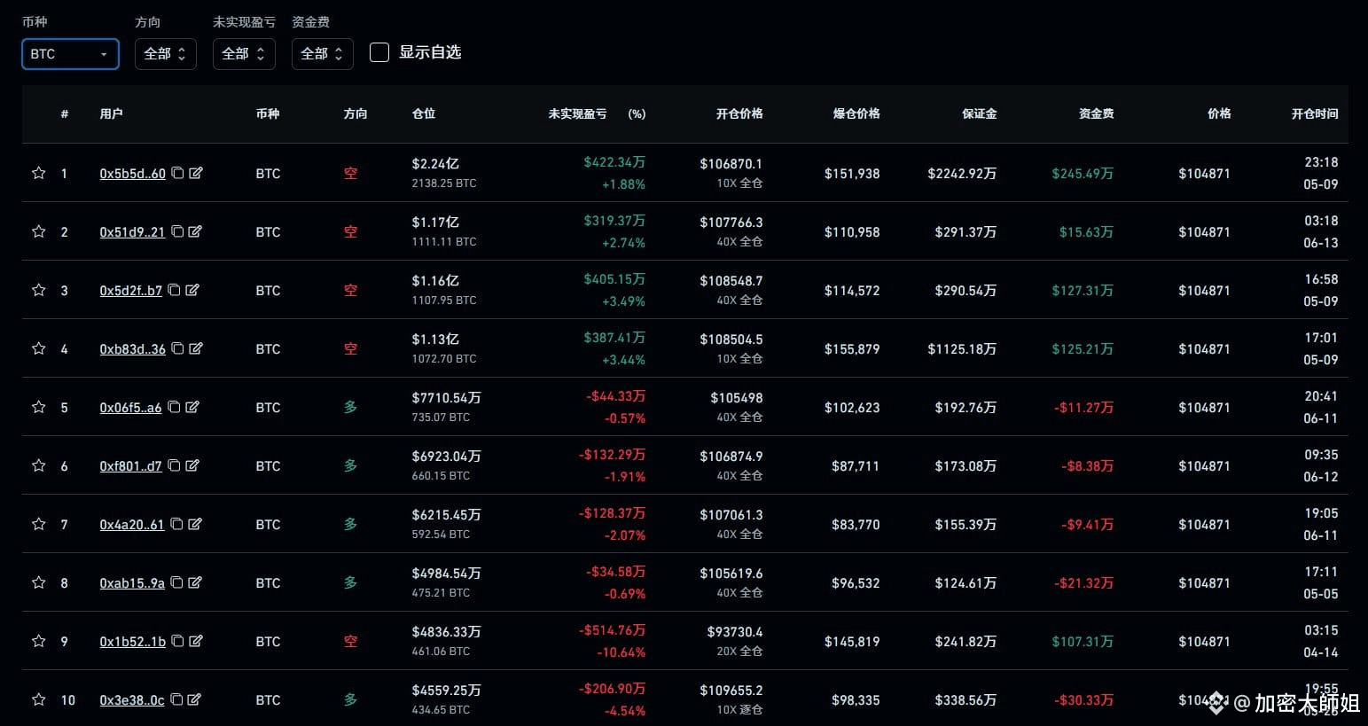Viewport: 1368px width, 726px height.
Task: Star the 0xb83d..36 trader row
Action: [38, 348]
